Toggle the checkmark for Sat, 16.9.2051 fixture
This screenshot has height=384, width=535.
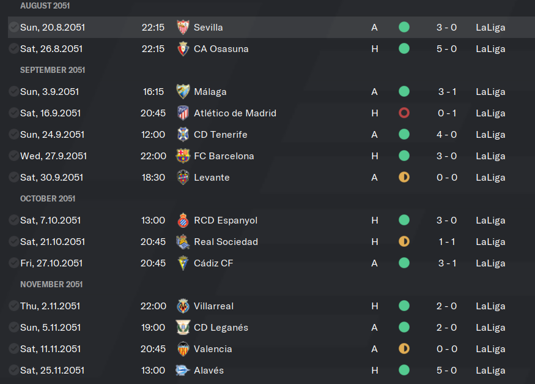coord(13,113)
